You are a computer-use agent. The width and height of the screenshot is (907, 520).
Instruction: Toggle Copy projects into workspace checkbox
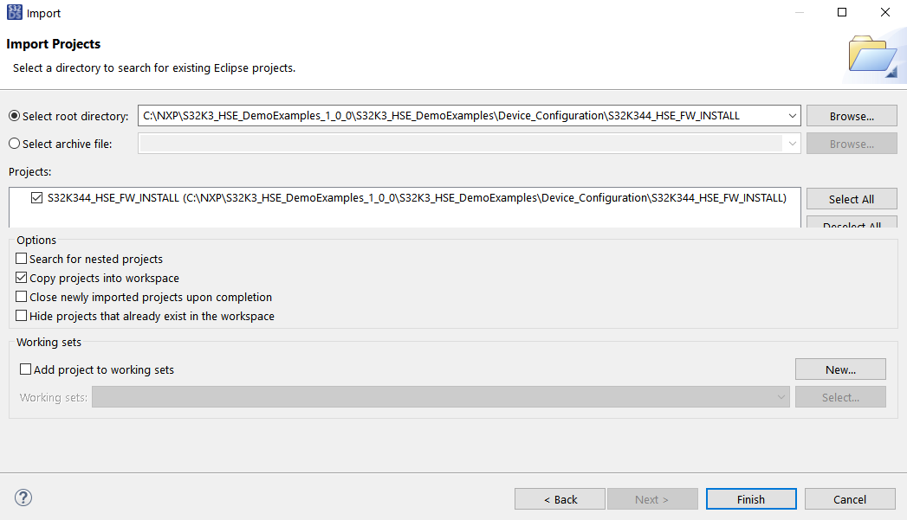tap(22, 278)
